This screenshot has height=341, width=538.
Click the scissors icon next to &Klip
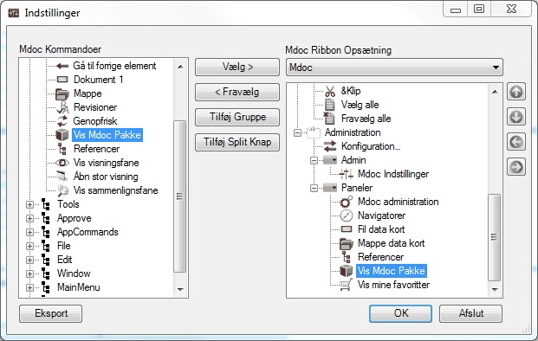point(330,91)
